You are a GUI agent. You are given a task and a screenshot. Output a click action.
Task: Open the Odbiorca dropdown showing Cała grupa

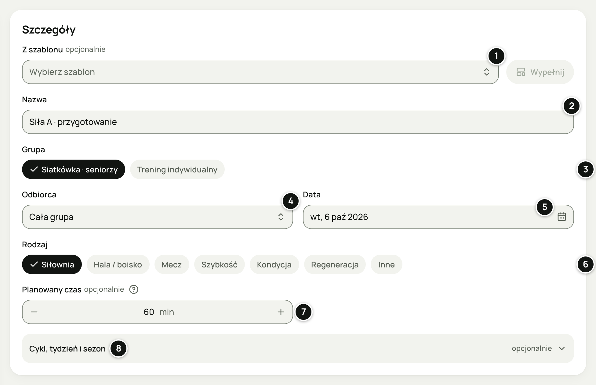pyautogui.click(x=157, y=217)
